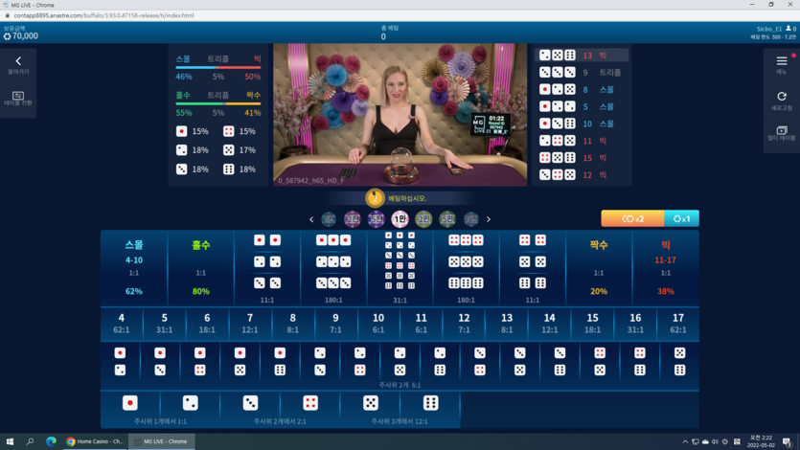Select history row 15 빅
Image resolution: width=800 pixels, height=450 pixels.
(x=582, y=157)
